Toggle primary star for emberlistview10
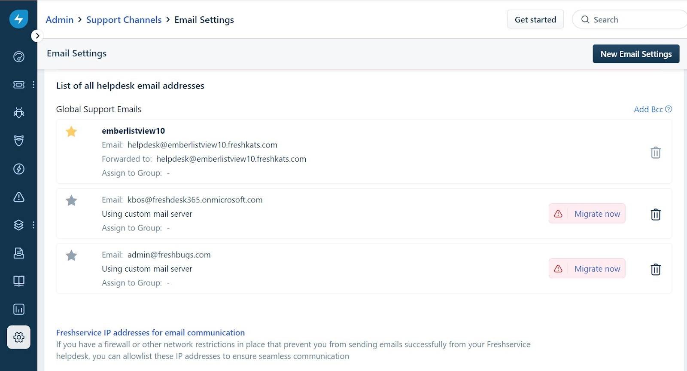687x371 pixels. [x=71, y=132]
